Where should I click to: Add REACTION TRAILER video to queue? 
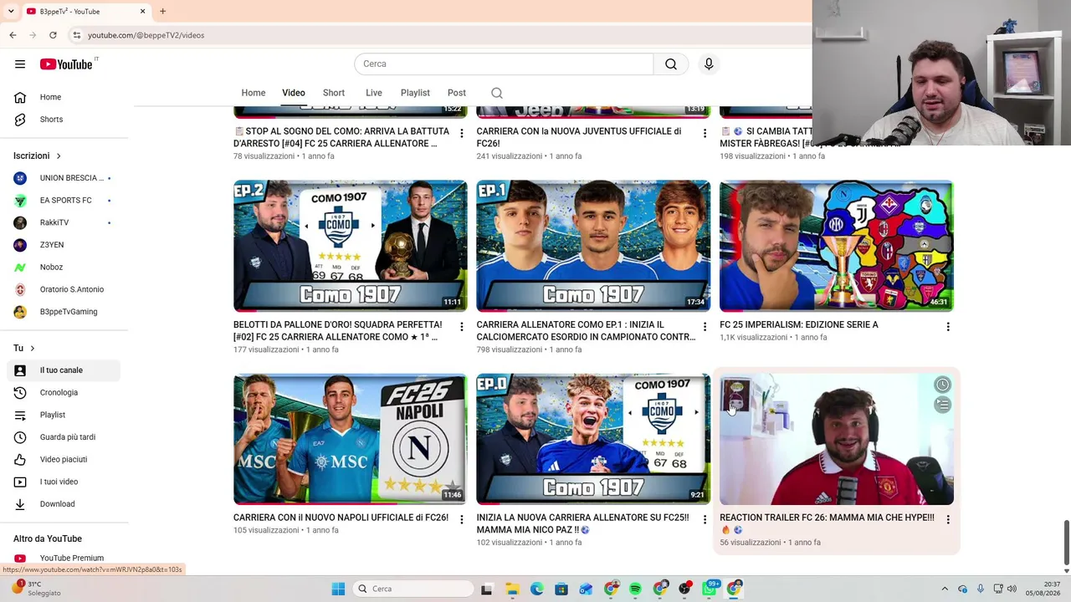pyautogui.click(x=942, y=405)
